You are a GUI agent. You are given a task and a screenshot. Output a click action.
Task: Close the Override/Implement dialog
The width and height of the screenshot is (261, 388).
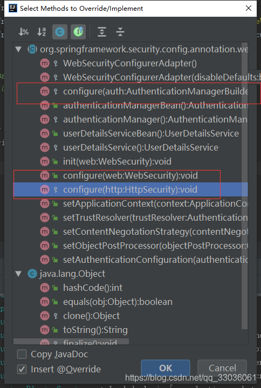(x=249, y=8)
